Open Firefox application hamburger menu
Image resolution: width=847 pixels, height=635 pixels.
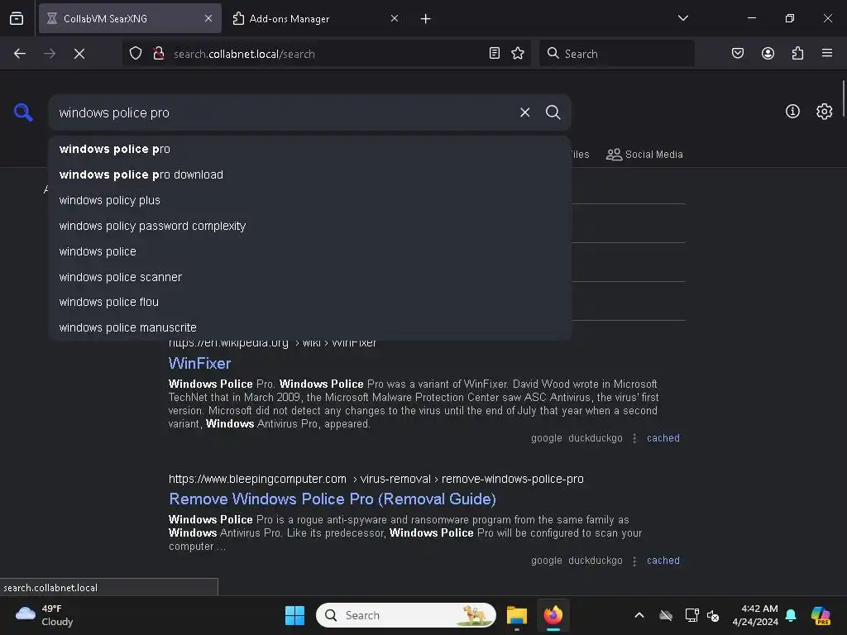827,53
